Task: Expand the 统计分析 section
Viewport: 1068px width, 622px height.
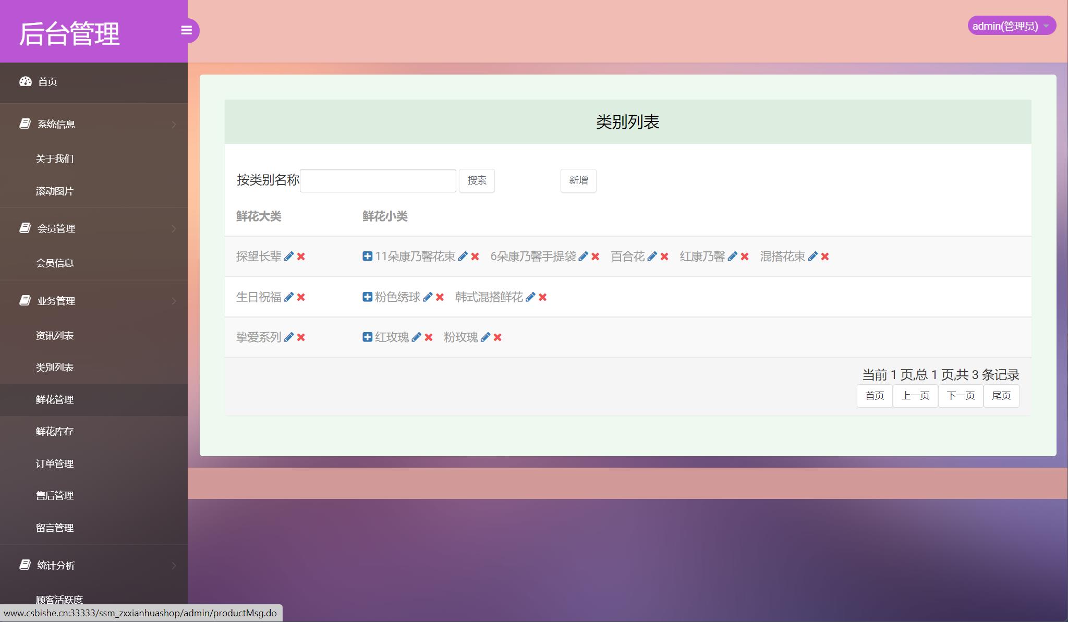Action: pos(56,565)
